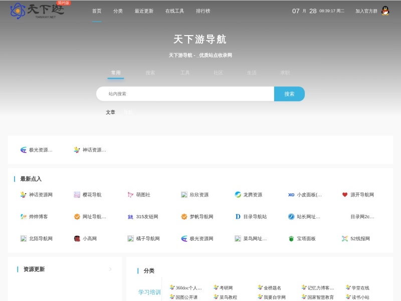Click the 极光资源网 site icon in 最新点入
The width and height of the screenshot is (401, 301).
pos(184,239)
